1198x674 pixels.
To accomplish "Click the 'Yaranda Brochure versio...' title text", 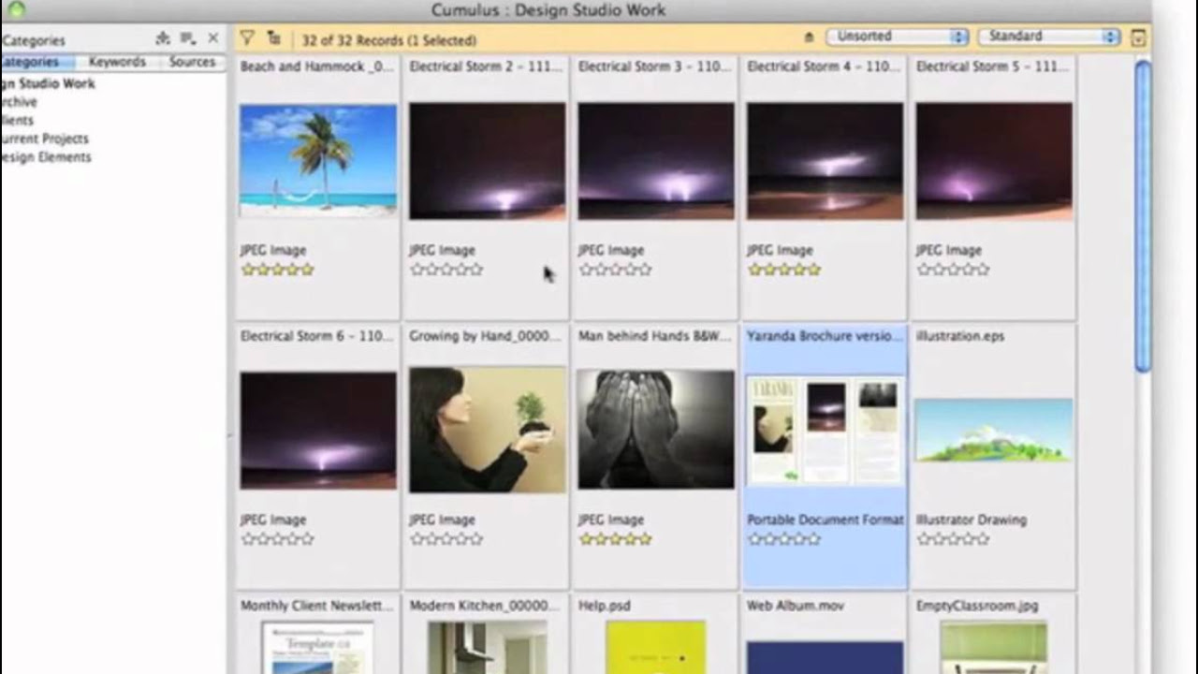I will [825, 336].
